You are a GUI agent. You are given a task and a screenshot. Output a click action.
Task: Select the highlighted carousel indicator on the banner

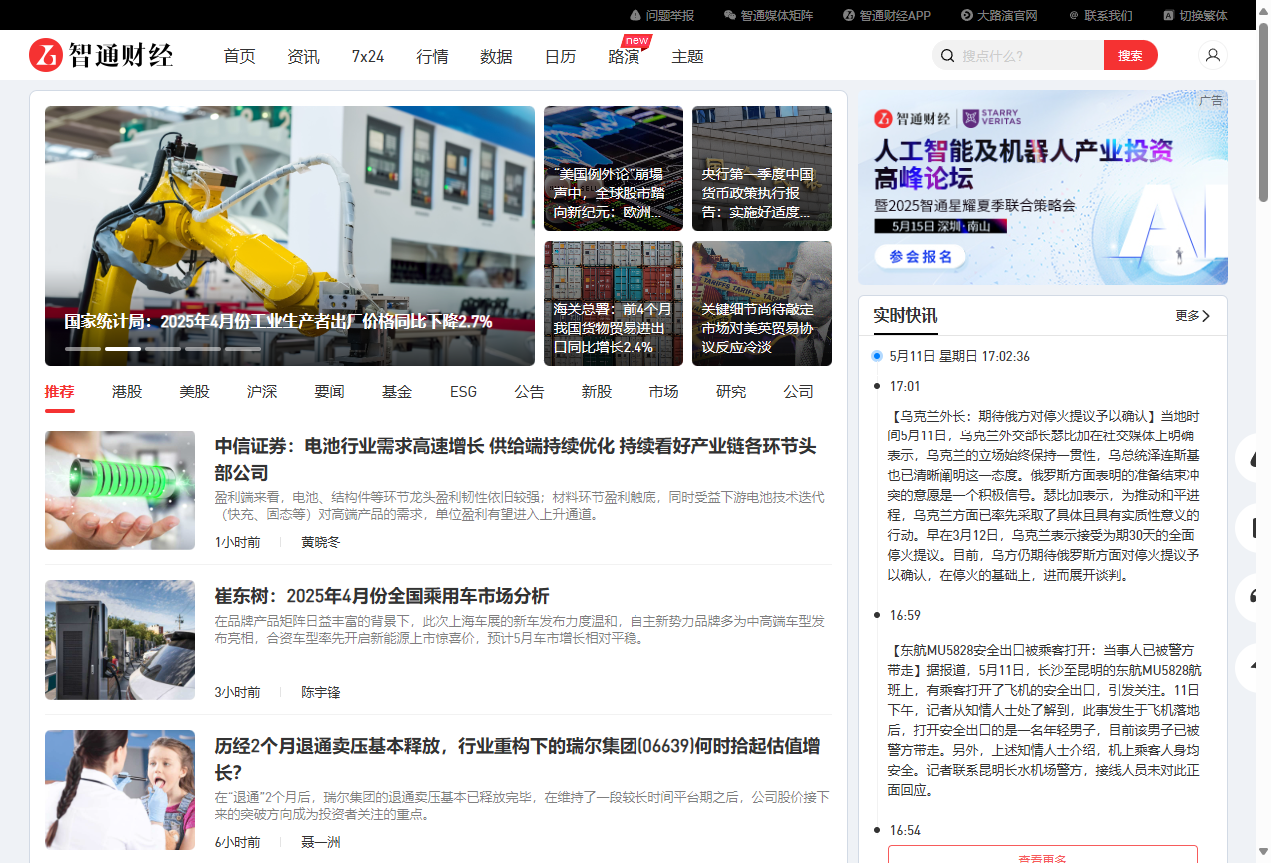tap(122, 349)
